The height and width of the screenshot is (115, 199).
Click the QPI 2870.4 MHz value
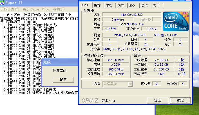(116, 74)
